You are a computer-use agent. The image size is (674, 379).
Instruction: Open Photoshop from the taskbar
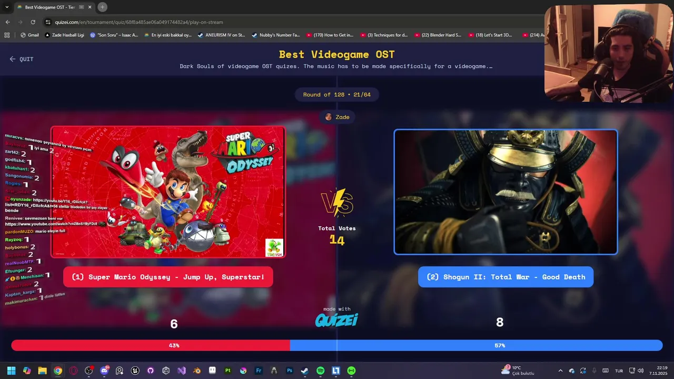290,371
